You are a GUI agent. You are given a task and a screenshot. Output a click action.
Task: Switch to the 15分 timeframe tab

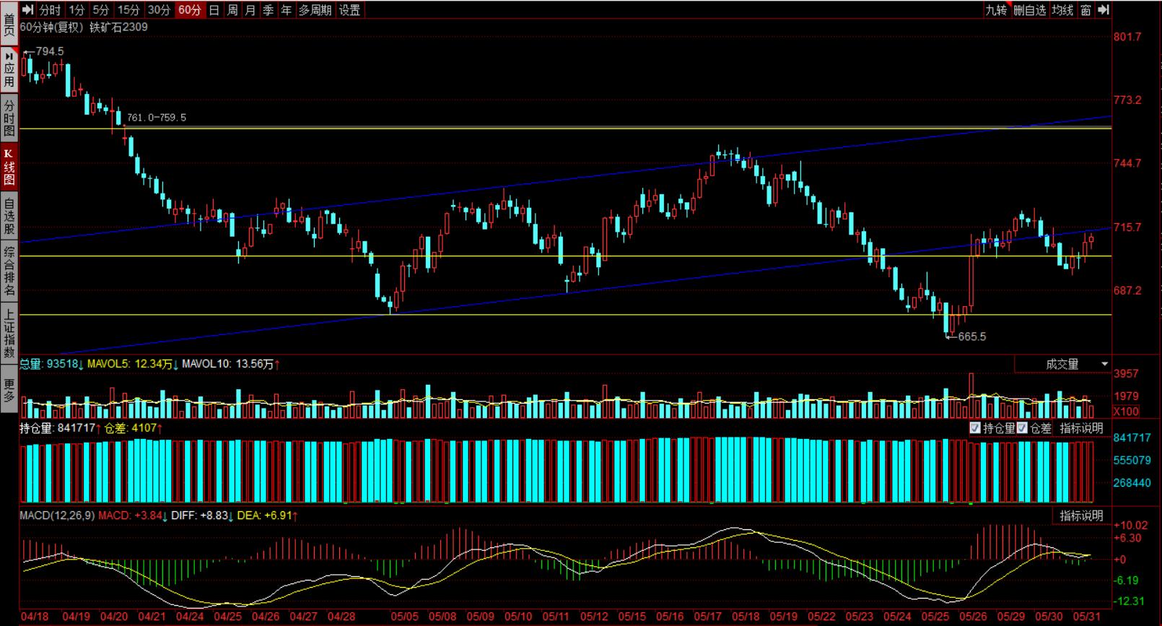[128, 10]
